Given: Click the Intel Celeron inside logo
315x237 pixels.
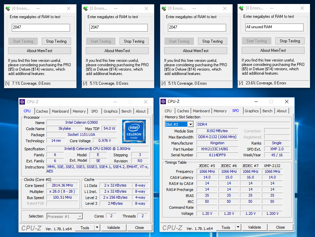Looking at the screenshot, I should (x=134, y=131).
